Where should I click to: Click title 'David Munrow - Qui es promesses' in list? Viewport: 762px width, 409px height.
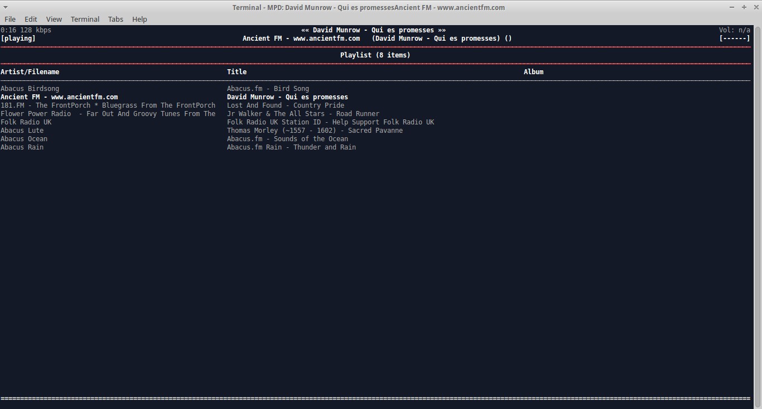[287, 97]
